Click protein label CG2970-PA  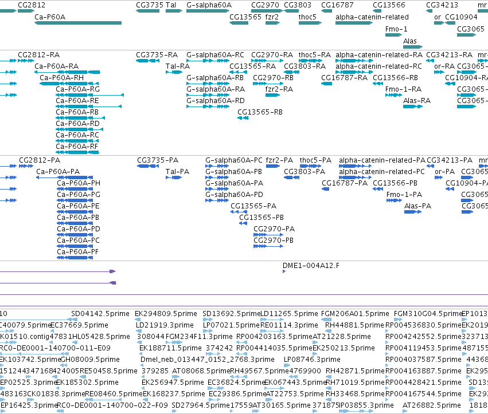[274, 229]
